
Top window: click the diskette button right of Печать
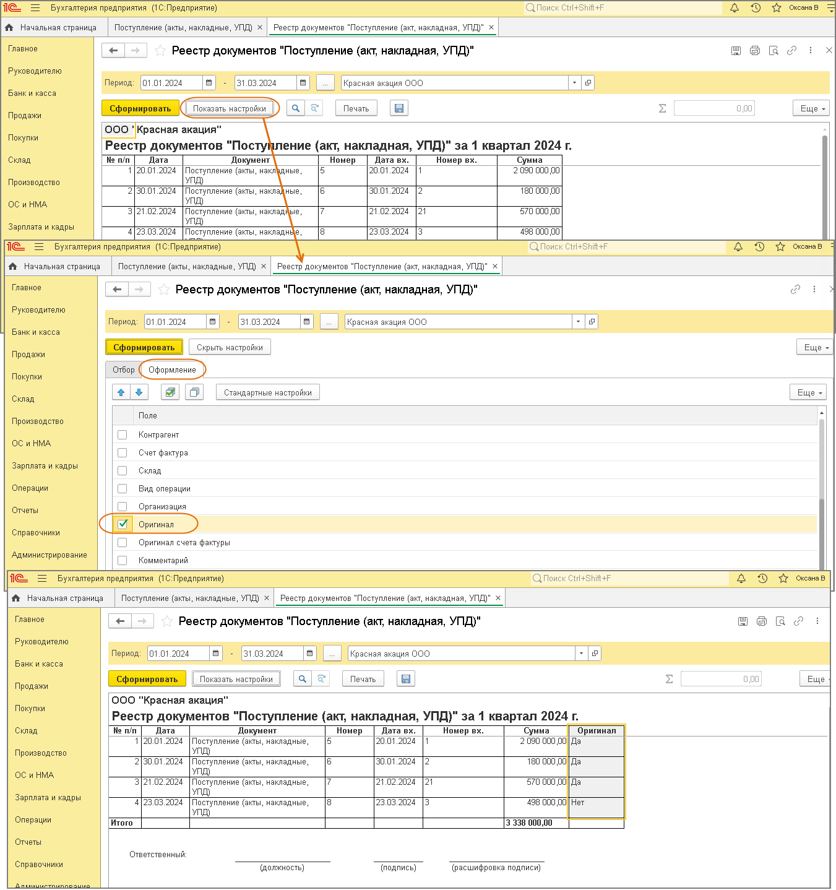[399, 108]
